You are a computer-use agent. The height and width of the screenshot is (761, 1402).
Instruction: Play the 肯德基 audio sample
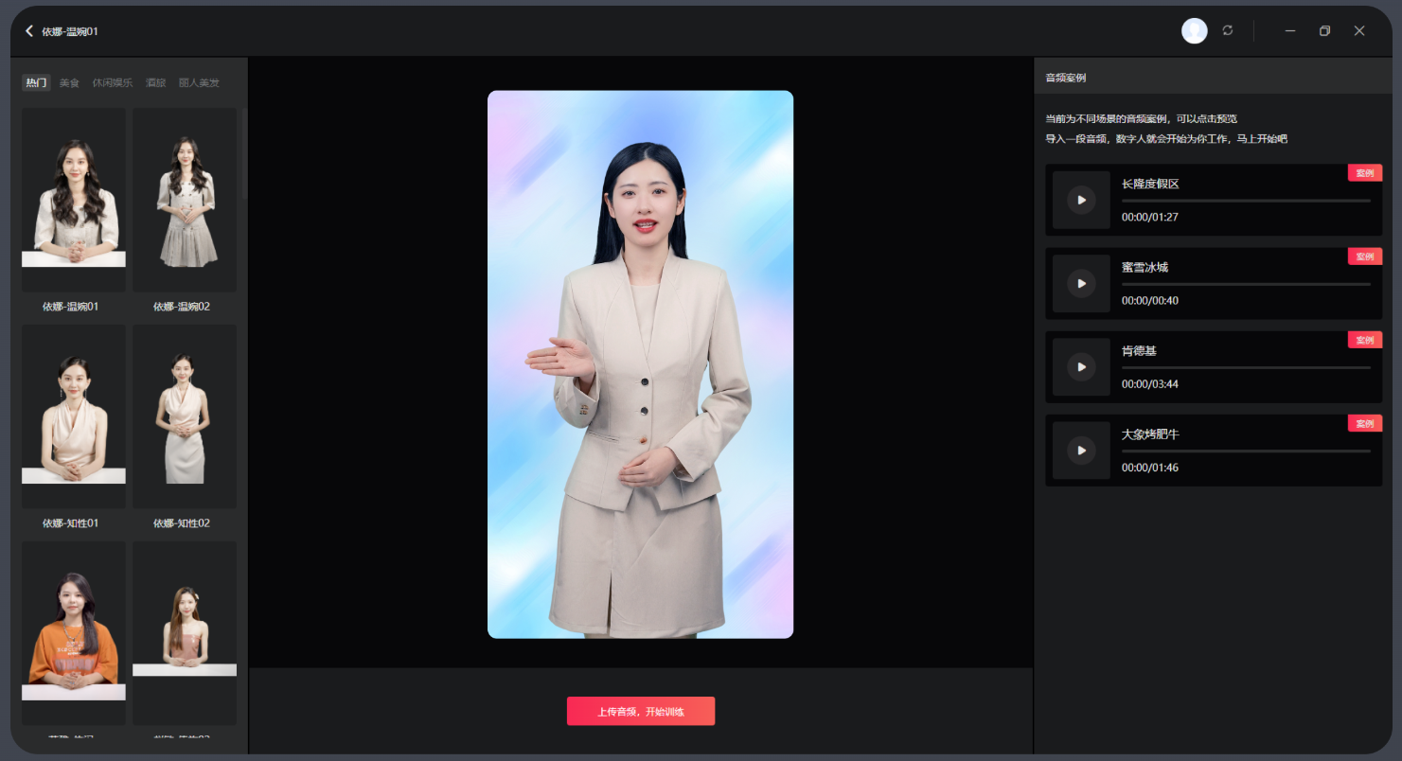pos(1081,366)
